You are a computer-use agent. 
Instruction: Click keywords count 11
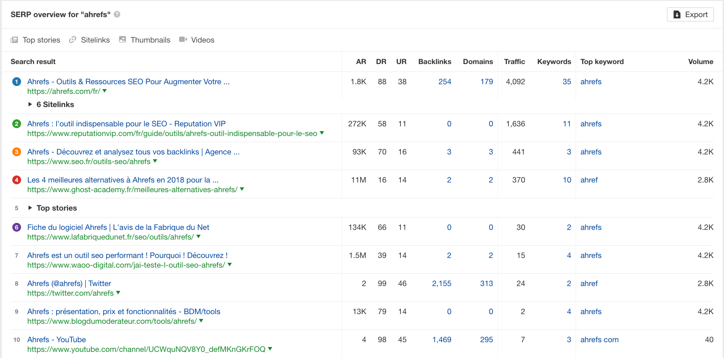pos(567,124)
